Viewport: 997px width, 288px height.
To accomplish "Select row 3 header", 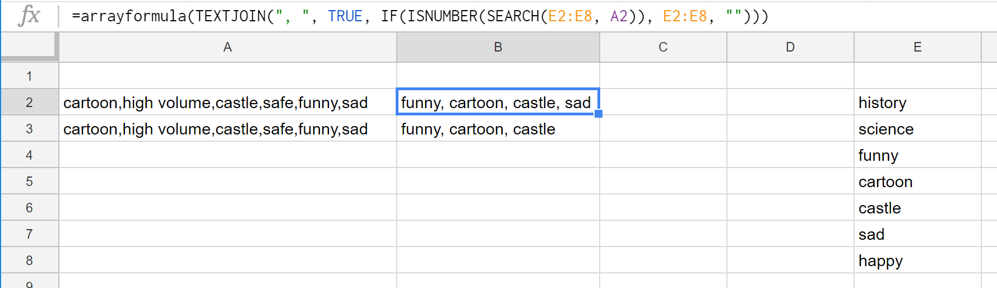I will [29, 129].
